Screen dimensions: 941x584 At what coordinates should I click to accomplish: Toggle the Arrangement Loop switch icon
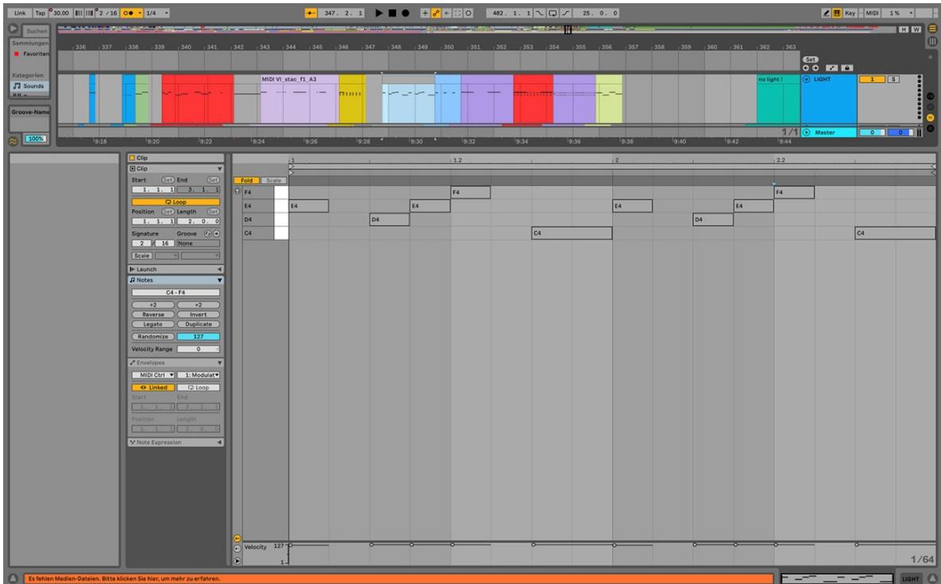[x=552, y=13]
